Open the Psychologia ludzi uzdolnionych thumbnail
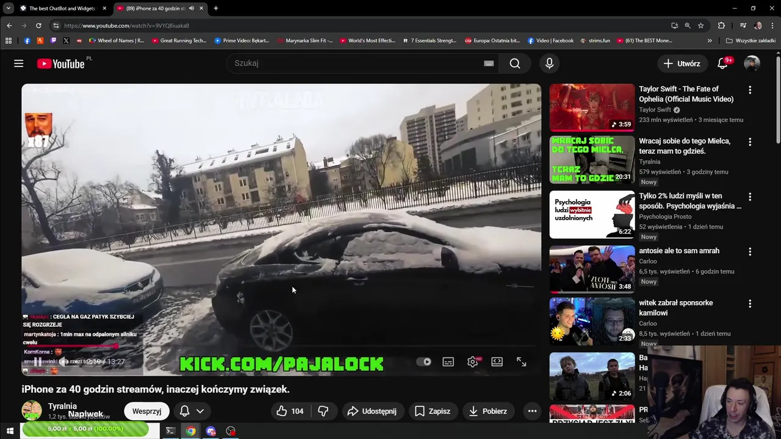 point(592,215)
